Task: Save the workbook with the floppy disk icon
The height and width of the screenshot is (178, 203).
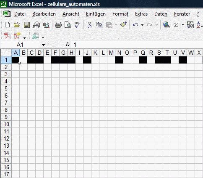Action: coord(27,25)
